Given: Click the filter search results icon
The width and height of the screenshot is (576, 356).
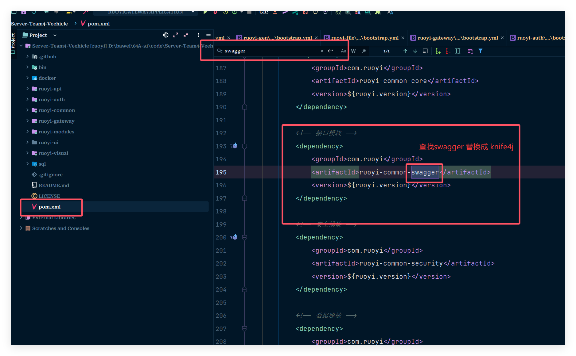Looking at the screenshot, I should [x=481, y=51].
